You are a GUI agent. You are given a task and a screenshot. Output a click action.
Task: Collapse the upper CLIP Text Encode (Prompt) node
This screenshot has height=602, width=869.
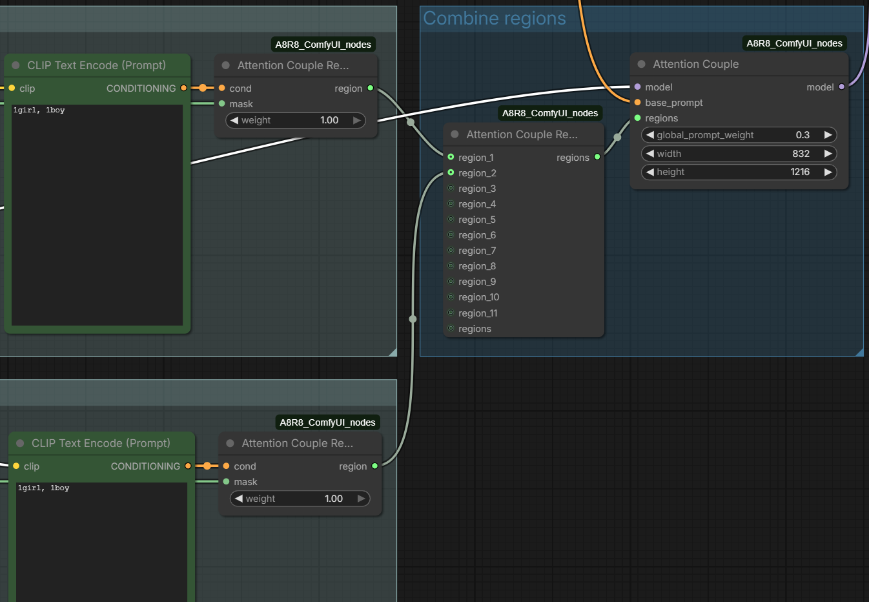click(15, 65)
